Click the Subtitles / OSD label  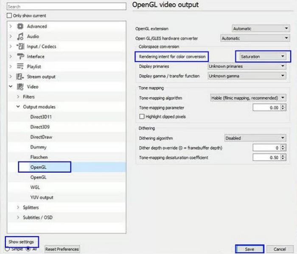(x=38, y=217)
